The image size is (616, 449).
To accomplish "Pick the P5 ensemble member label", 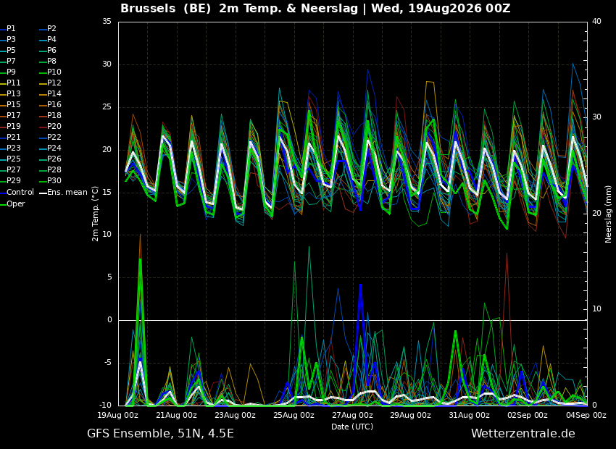I will 8,50.
